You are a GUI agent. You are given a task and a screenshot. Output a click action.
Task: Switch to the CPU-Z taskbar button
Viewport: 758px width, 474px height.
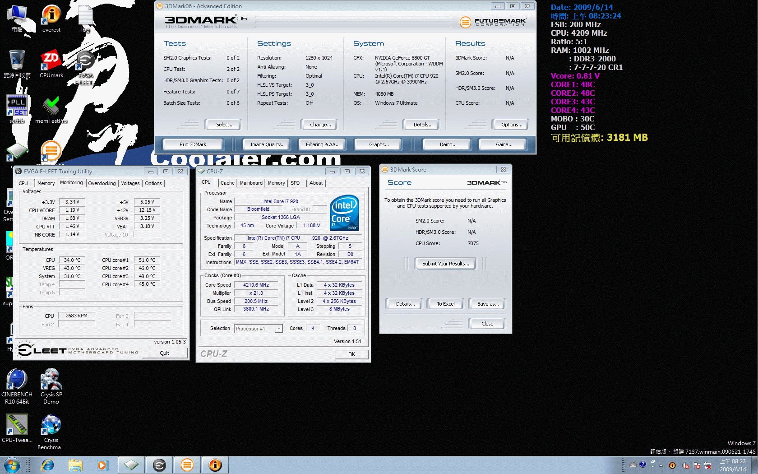click(x=131, y=465)
